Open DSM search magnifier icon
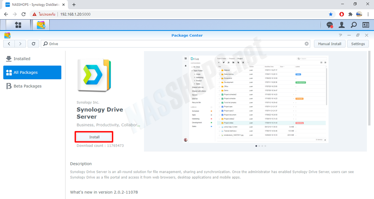The width and height of the screenshot is (374, 199). pos(354,25)
